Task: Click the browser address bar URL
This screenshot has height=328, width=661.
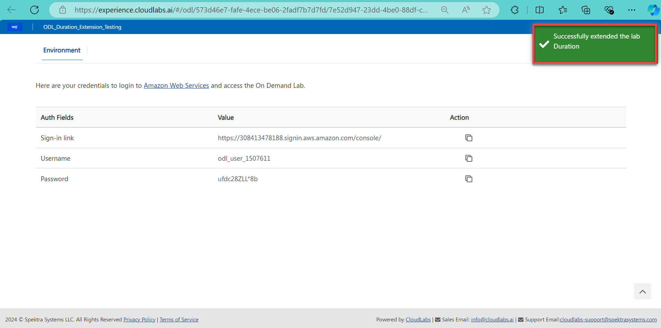Action: point(251,10)
